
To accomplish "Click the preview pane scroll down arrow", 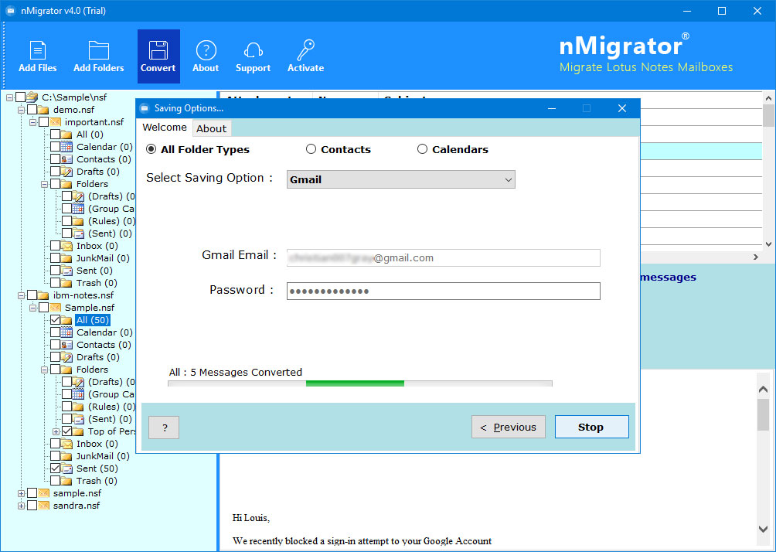I will pyautogui.click(x=763, y=529).
